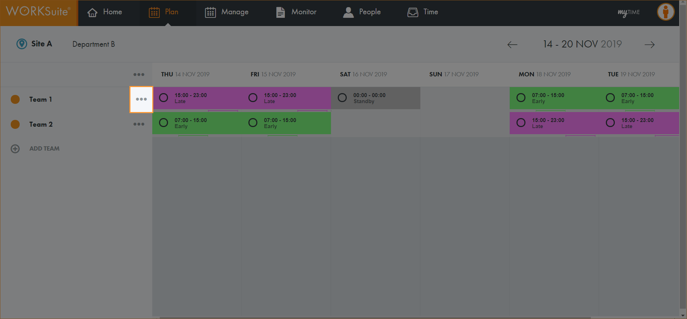Go to next week with right arrow
This screenshot has height=319, width=687.
click(x=649, y=45)
